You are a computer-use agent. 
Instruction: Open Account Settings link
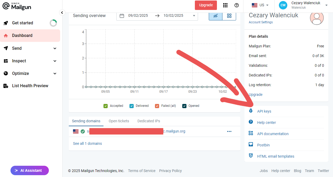click(x=261, y=22)
